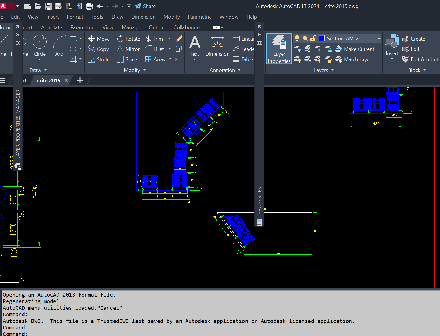Select the Rotate tool

point(128,39)
